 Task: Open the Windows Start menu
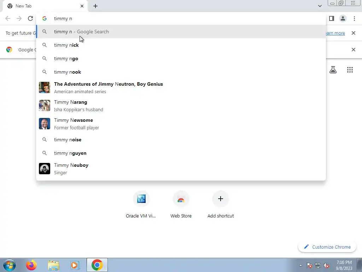coord(10,265)
